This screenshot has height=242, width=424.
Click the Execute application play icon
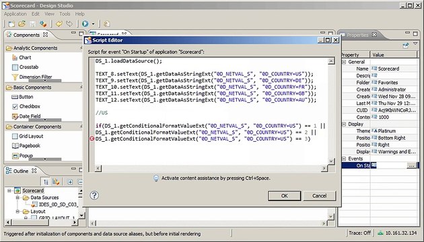85,24
